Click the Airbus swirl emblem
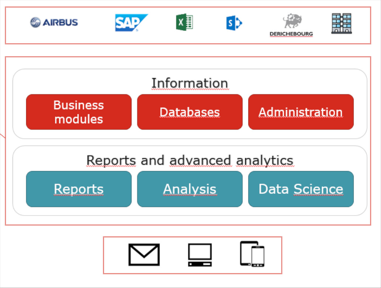The image size is (381, 288). tap(36, 22)
